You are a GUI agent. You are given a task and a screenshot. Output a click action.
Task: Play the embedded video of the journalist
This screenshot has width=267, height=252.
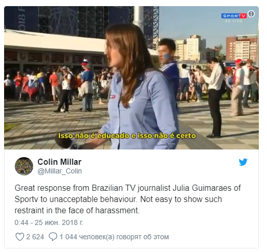tap(131, 78)
